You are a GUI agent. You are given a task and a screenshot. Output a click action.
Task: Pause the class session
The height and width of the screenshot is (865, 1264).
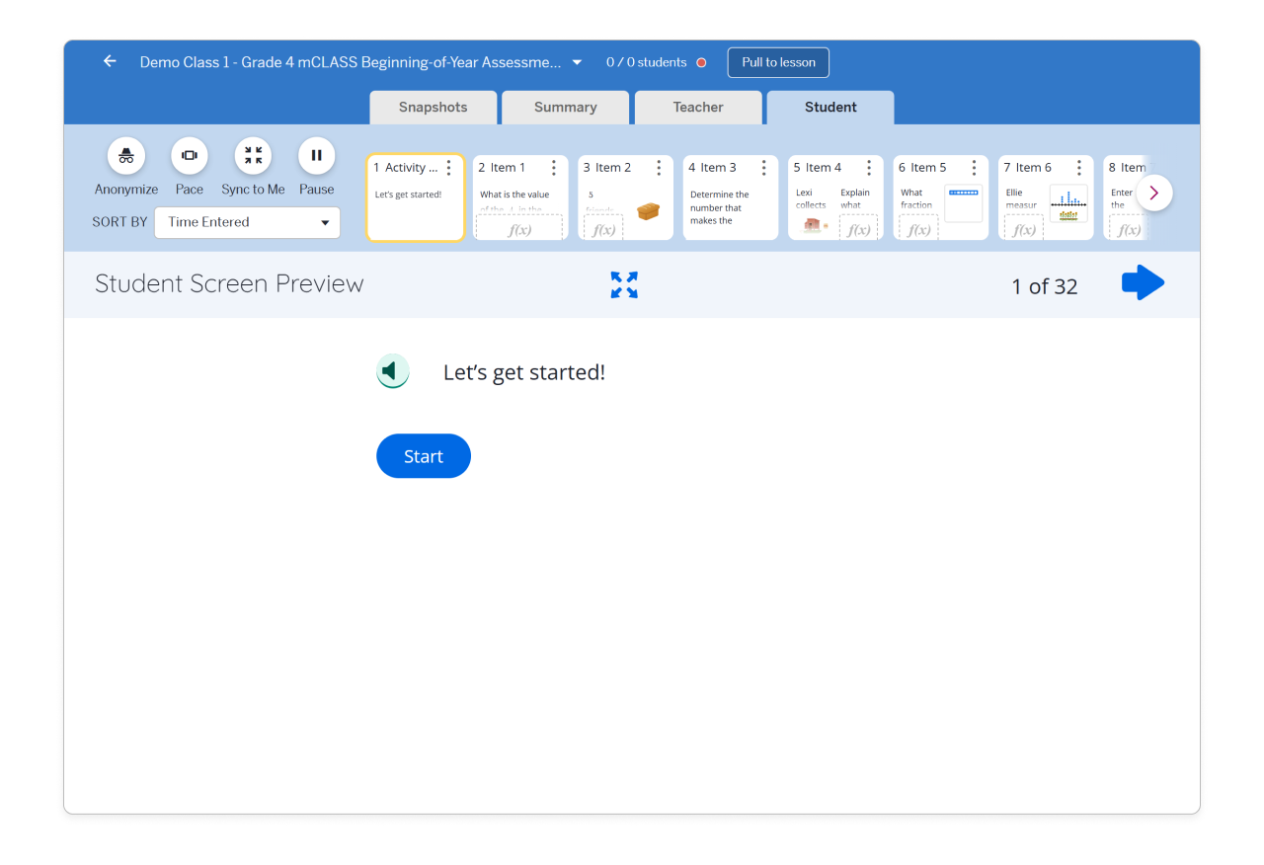(x=316, y=155)
